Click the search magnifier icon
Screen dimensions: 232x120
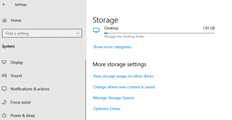[78, 33]
